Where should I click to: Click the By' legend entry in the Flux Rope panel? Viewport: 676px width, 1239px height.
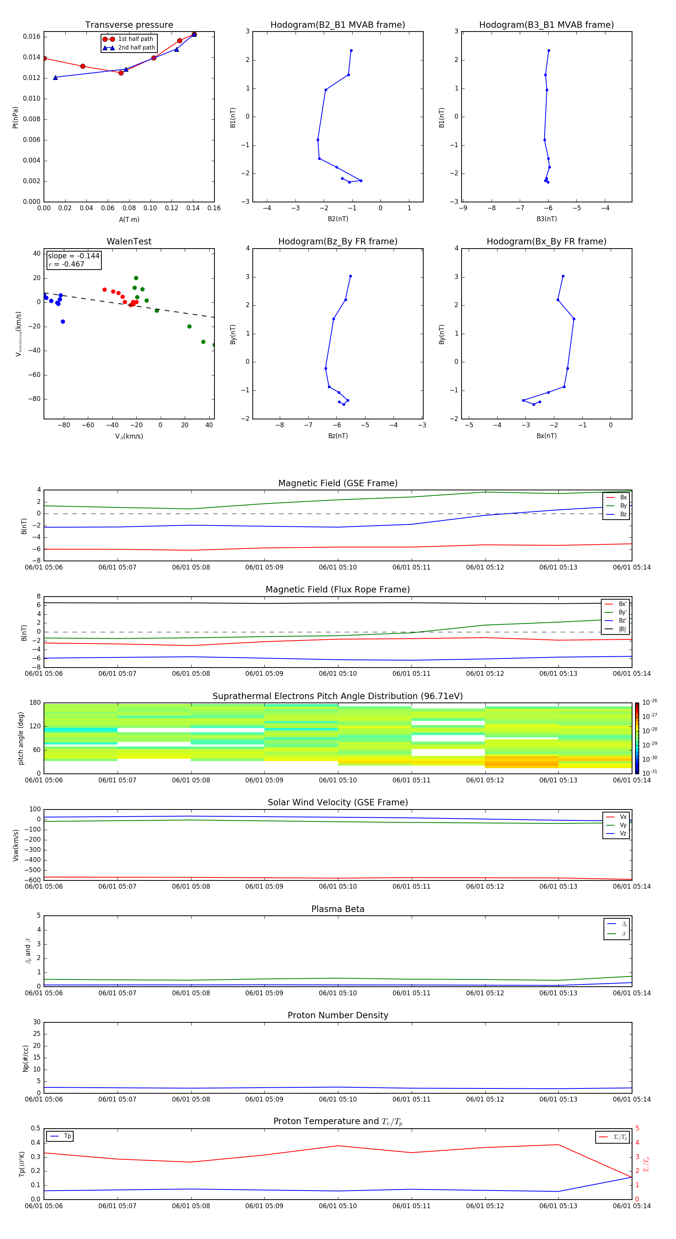(616, 612)
